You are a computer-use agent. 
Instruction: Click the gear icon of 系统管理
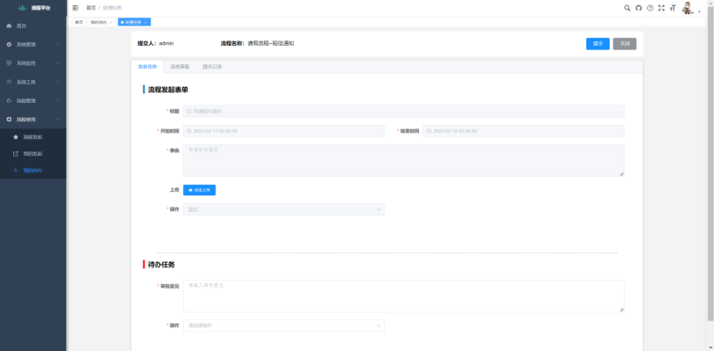(9, 45)
